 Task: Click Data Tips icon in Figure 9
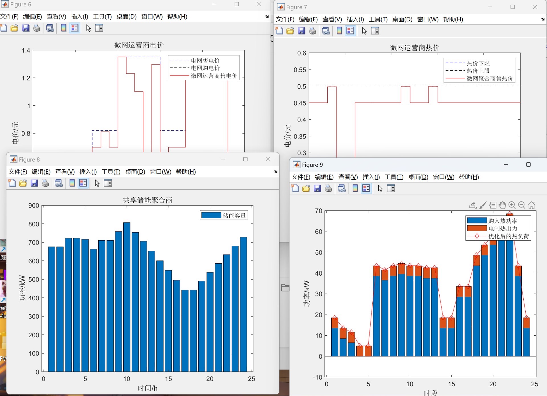(x=493, y=205)
